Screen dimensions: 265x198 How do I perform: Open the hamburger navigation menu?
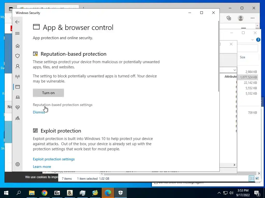(x=17, y=33)
